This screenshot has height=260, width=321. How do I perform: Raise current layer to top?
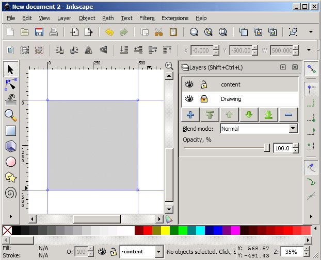[x=210, y=115]
